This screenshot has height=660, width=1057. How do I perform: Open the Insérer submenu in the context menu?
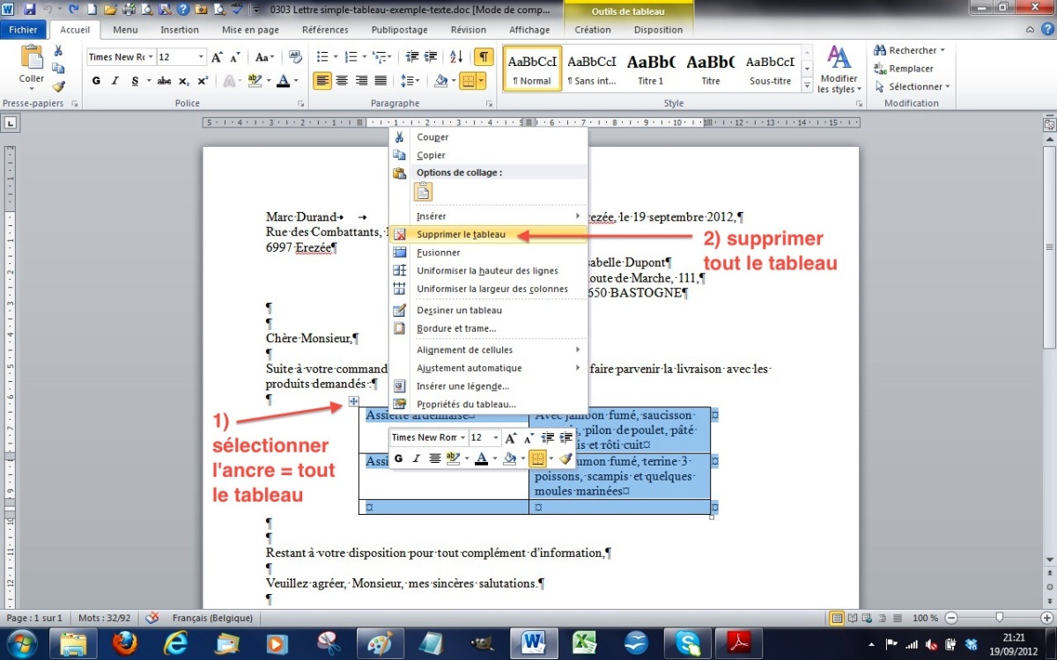(489, 216)
